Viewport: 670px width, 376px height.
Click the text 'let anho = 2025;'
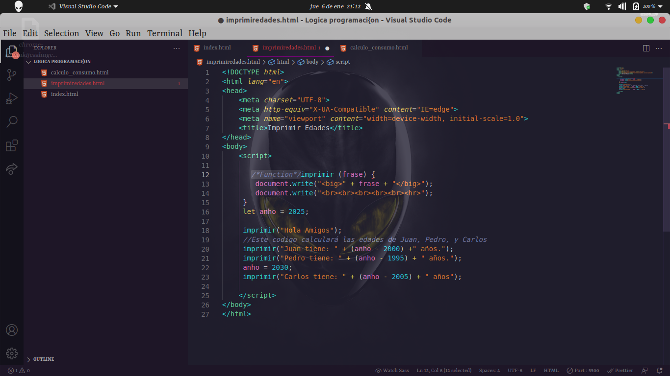(276, 212)
